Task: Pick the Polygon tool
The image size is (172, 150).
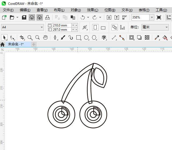Action: pos(94,38)
